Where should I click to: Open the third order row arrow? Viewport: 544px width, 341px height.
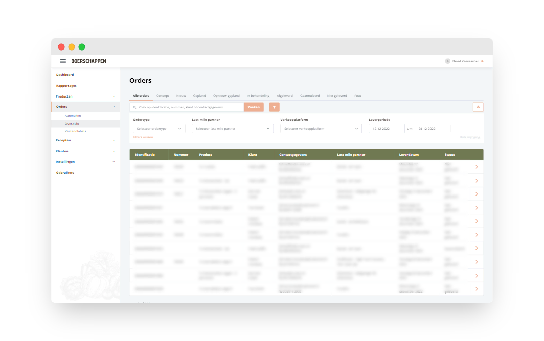click(x=477, y=194)
